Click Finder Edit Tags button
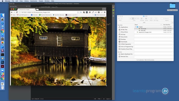The height and width of the screenshot is (101, 179). [156, 19]
